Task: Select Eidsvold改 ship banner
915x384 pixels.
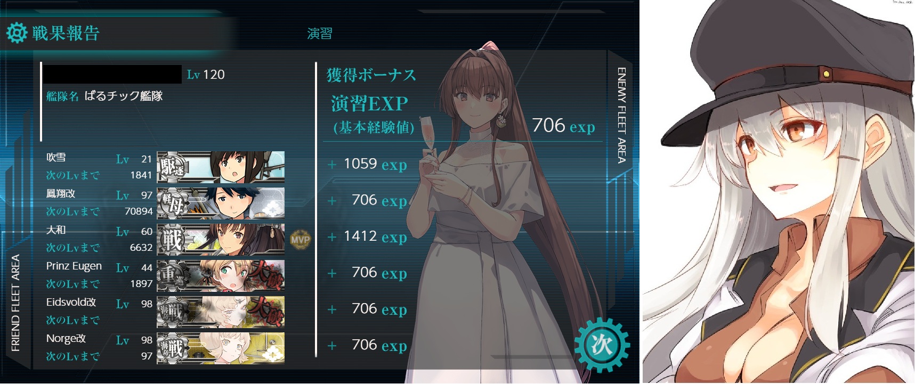Action: click(221, 312)
